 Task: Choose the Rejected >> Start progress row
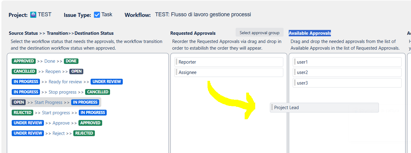(56, 113)
